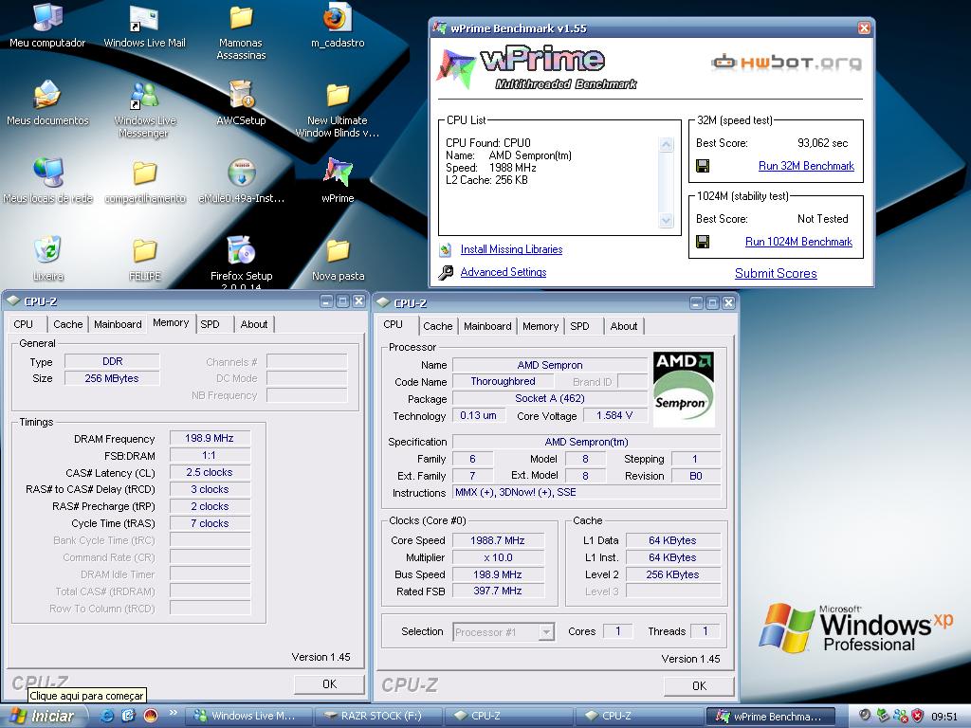This screenshot has width=971, height=728.
Task: Open Meus documentos icon
Action: click(x=47, y=103)
